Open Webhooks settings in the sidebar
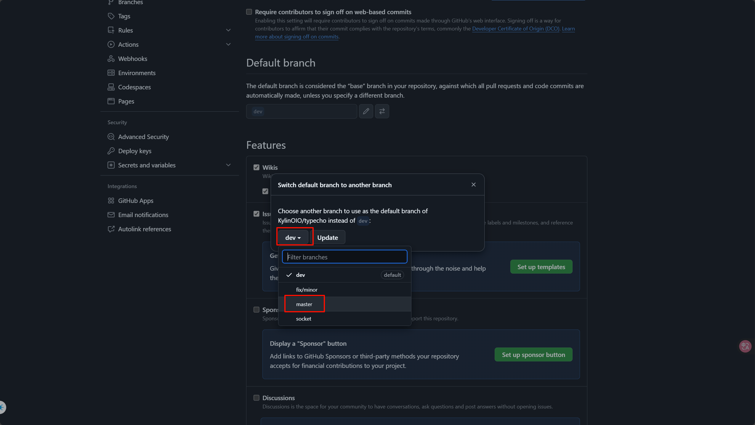755x425 pixels. pyautogui.click(x=132, y=59)
